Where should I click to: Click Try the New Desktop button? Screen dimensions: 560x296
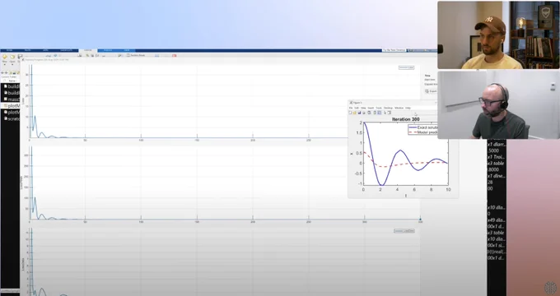coord(394,50)
